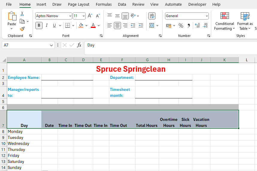
Task: Click the Increase Font Size icon
Action: point(90,16)
